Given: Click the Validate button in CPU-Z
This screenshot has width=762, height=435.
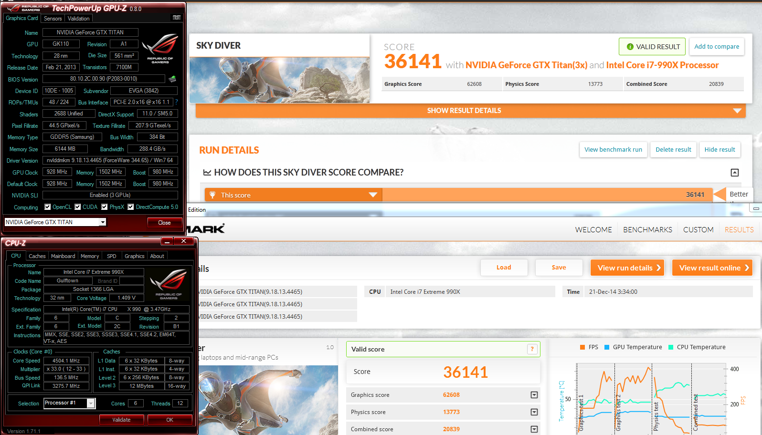Looking at the screenshot, I should (121, 420).
